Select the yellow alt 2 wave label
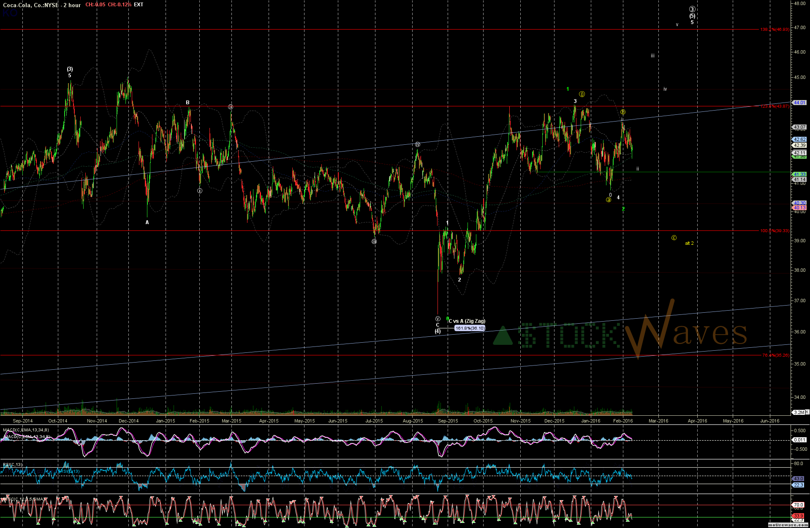This screenshot has height=528, width=810. click(689, 244)
